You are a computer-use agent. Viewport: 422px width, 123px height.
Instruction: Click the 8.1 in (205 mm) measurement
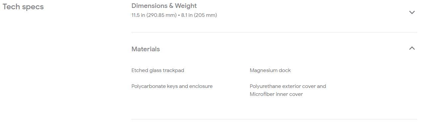(199, 15)
